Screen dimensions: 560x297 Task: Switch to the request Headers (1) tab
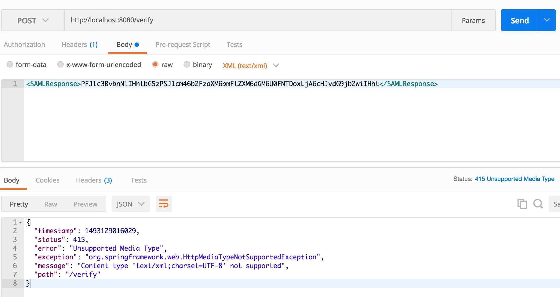(80, 44)
